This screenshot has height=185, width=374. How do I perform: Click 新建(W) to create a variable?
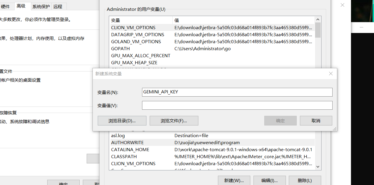(x=234, y=180)
